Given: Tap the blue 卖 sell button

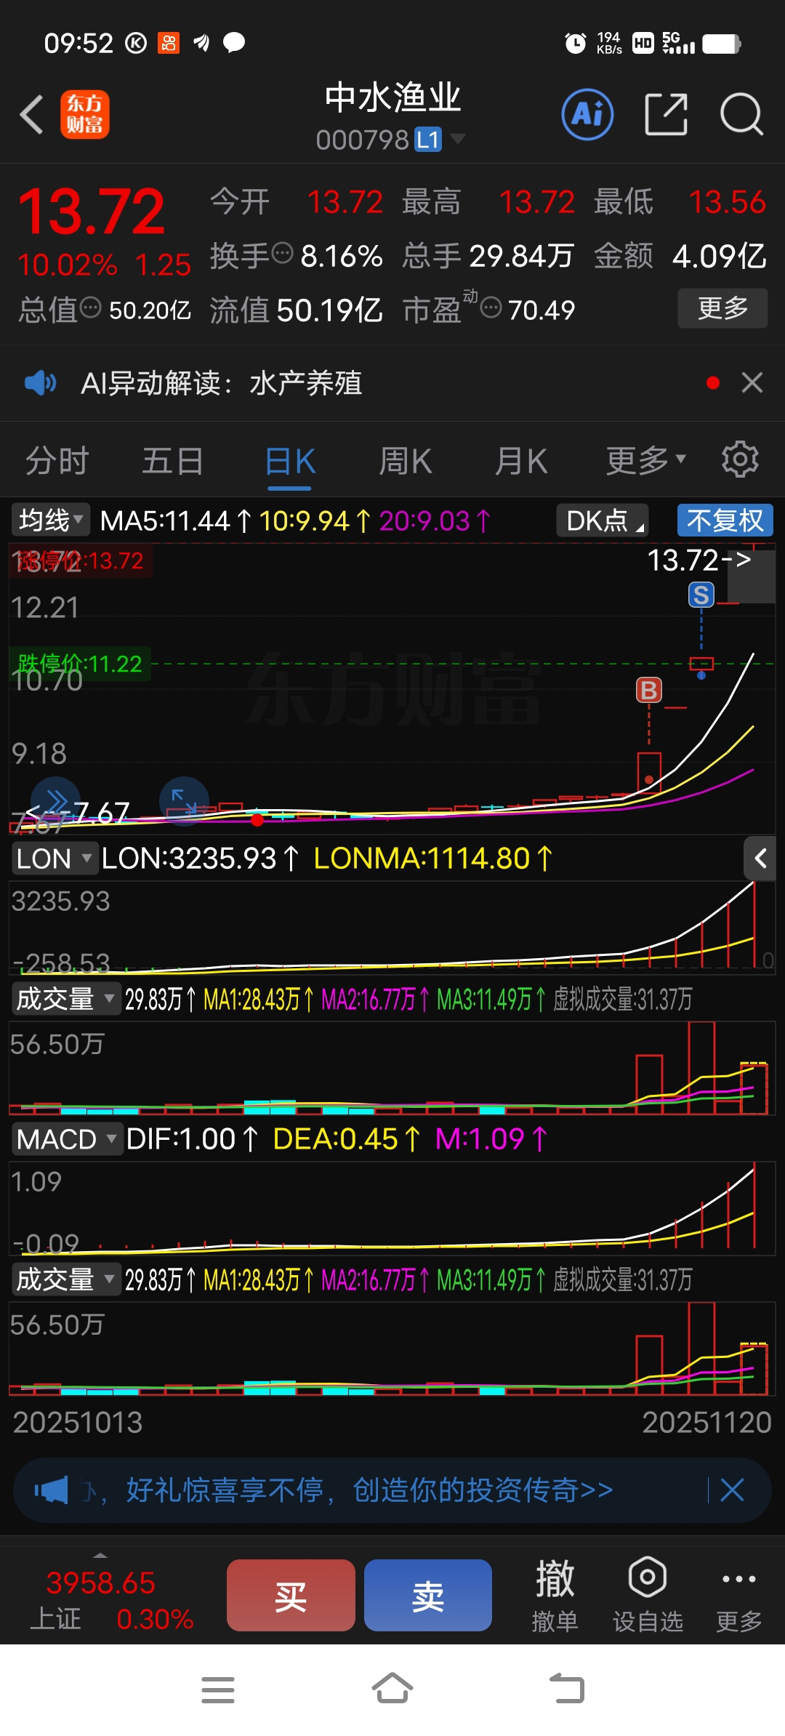Looking at the screenshot, I should pyautogui.click(x=428, y=1595).
